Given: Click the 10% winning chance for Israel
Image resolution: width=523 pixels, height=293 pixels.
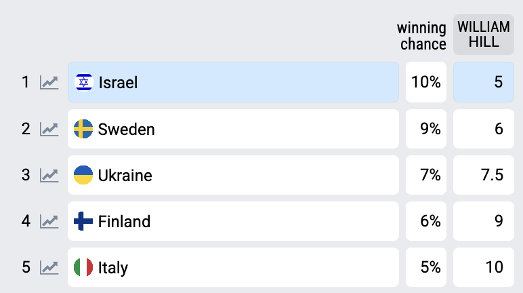Looking at the screenshot, I should (x=426, y=82).
